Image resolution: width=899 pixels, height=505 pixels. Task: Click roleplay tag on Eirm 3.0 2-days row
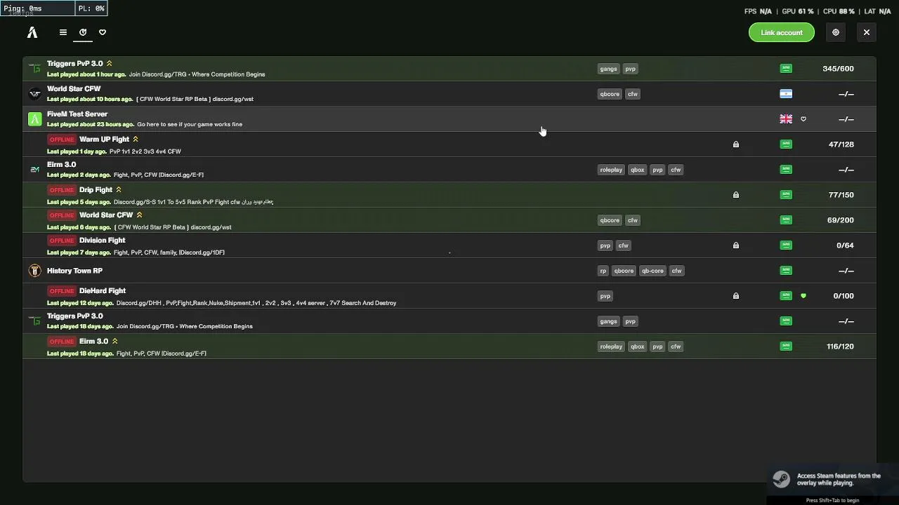[611, 170]
